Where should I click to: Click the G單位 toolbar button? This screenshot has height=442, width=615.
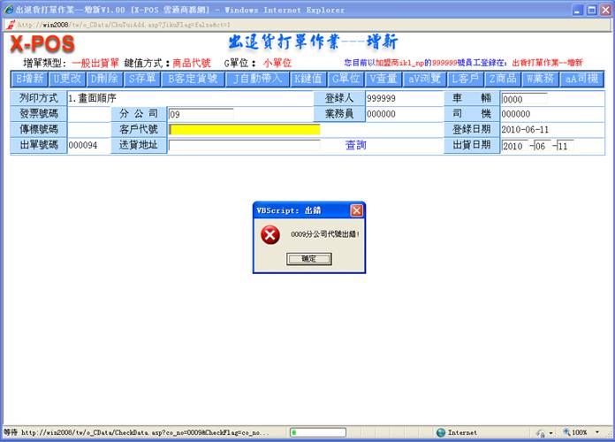345,78
